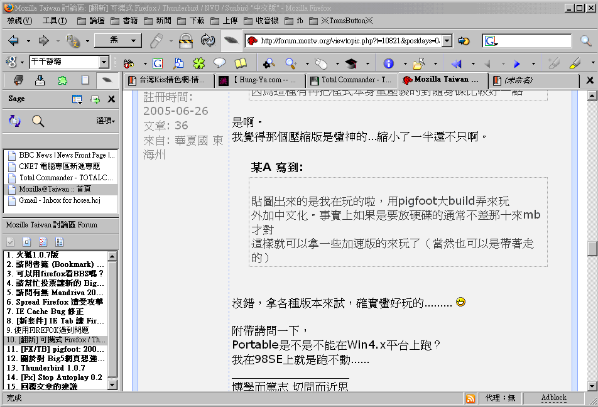
Task: Click the RSS feed icon in status bar
Action: coord(470,398)
